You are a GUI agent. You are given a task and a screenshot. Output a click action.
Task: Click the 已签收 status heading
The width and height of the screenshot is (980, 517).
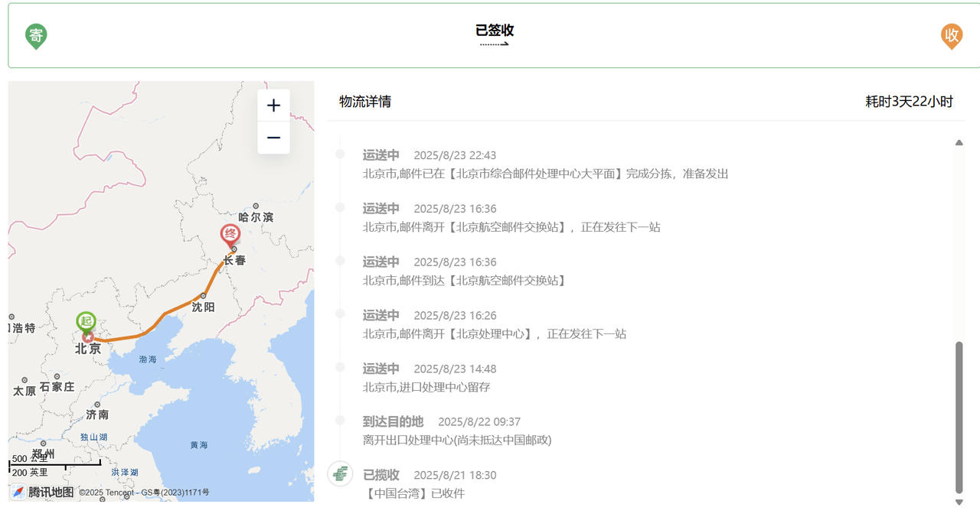[x=495, y=31]
